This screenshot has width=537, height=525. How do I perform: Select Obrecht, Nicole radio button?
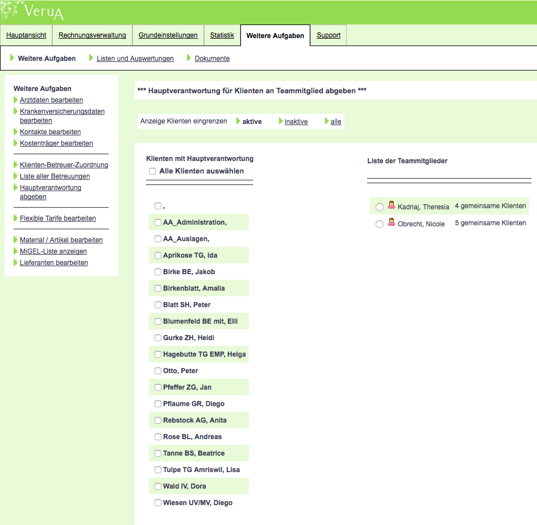(380, 225)
